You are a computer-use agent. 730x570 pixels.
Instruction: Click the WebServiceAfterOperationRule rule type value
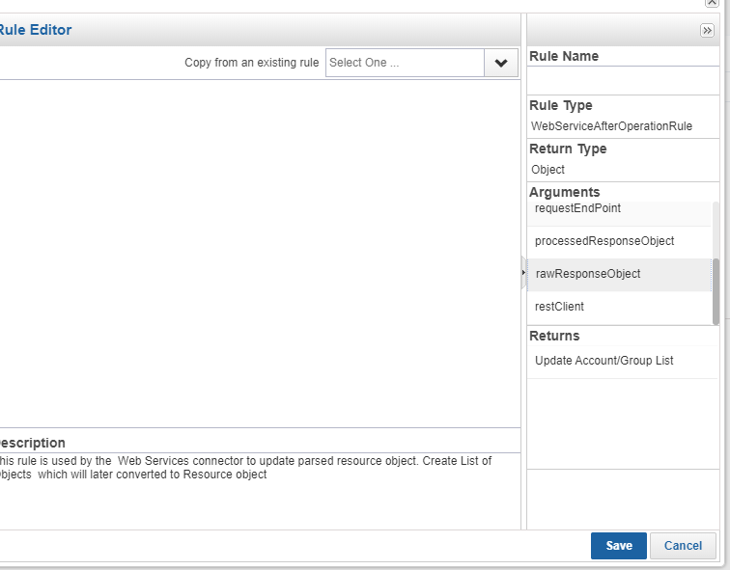[611, 126]
